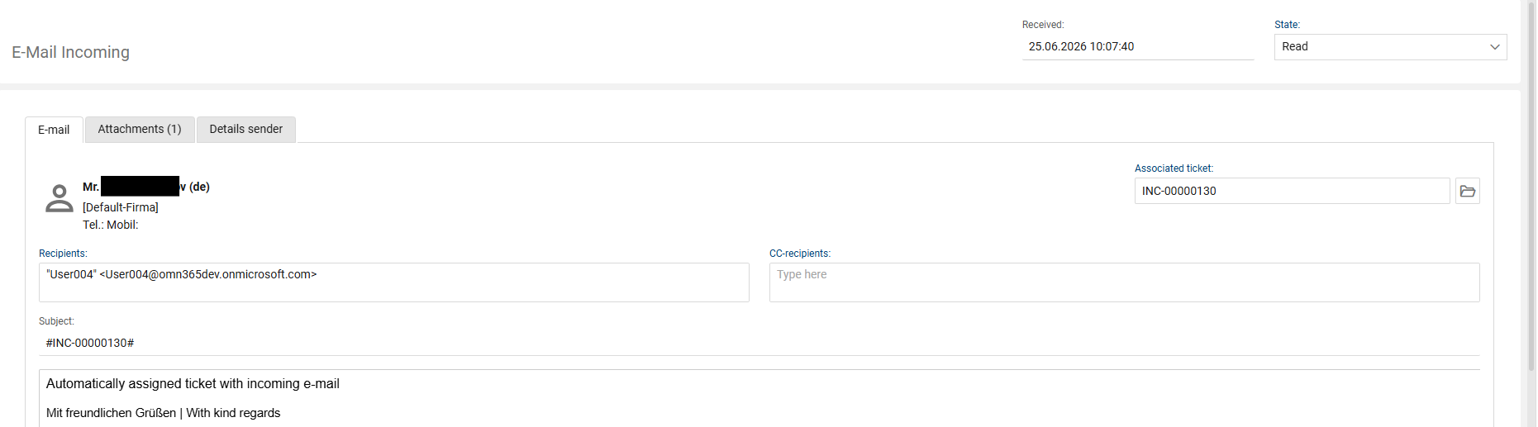Viewport: 1538px width, 427px height.
Task: Expand the State dropdown chevron
Action: (1494, 47)
